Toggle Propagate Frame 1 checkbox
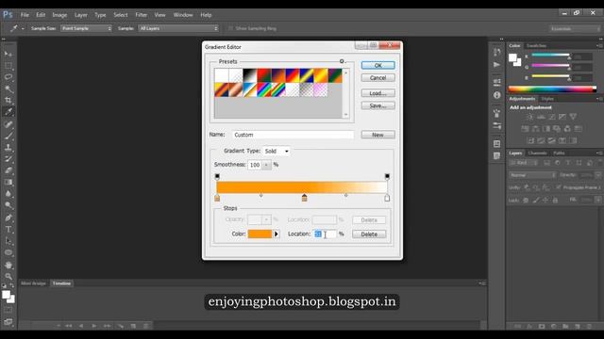604x339 pixels. coord(558,187)
